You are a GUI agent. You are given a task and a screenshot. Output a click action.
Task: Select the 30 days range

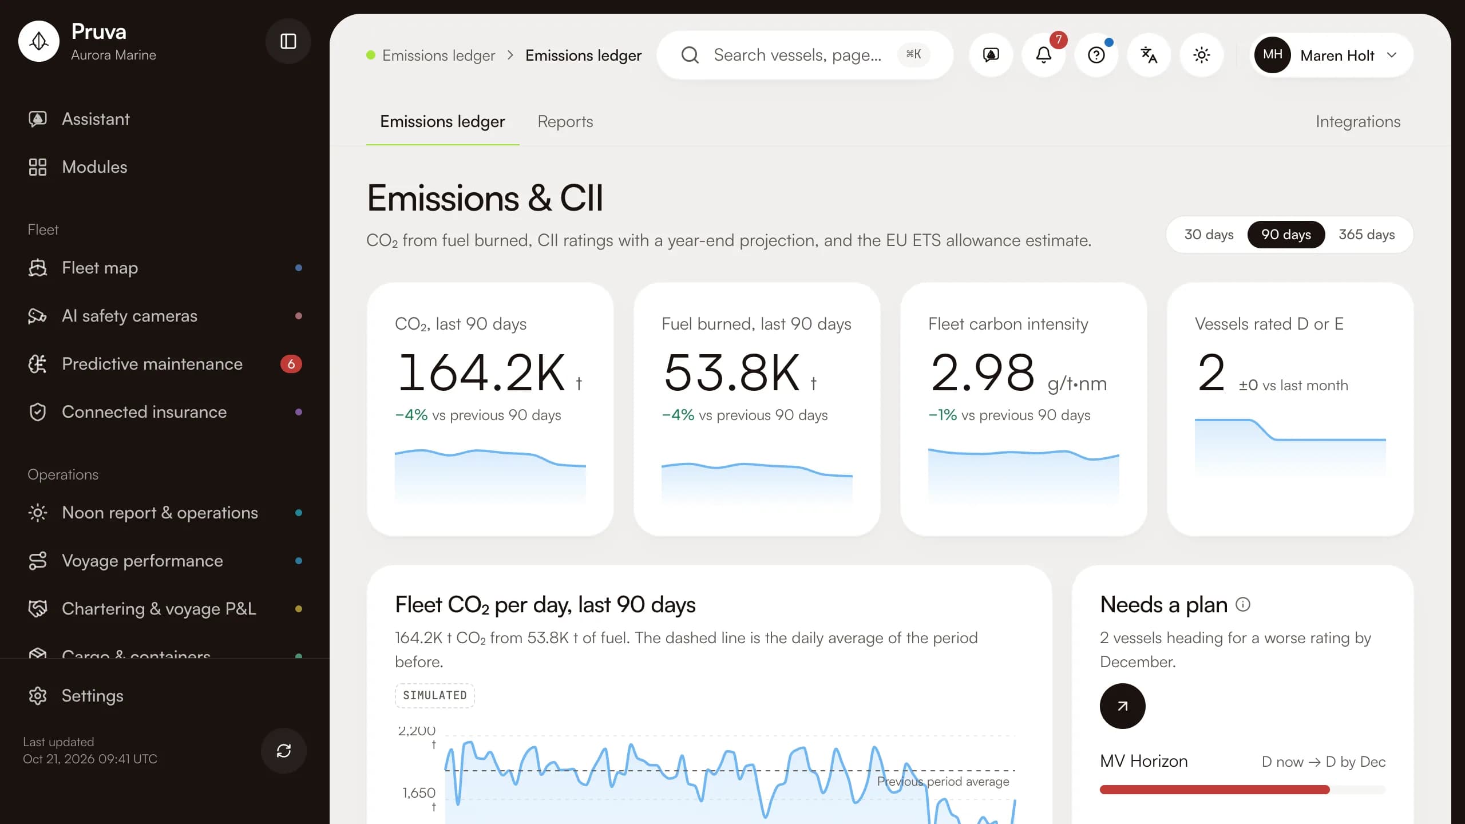(1209, 235)
